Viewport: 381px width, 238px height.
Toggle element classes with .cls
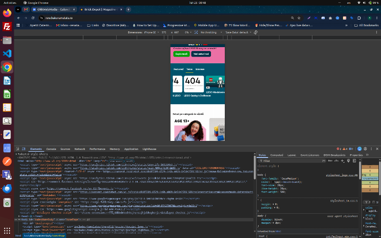336,160
